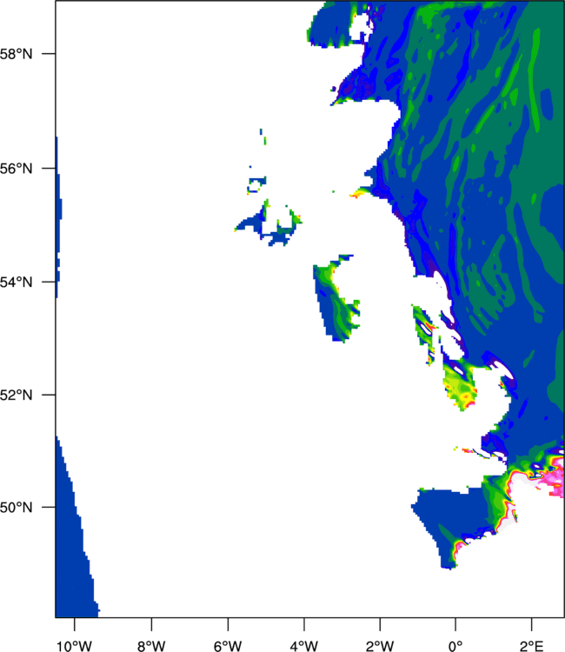Click the pink-magenta hotspot near 2°E

pyautogui.click(x=553, y=478)
